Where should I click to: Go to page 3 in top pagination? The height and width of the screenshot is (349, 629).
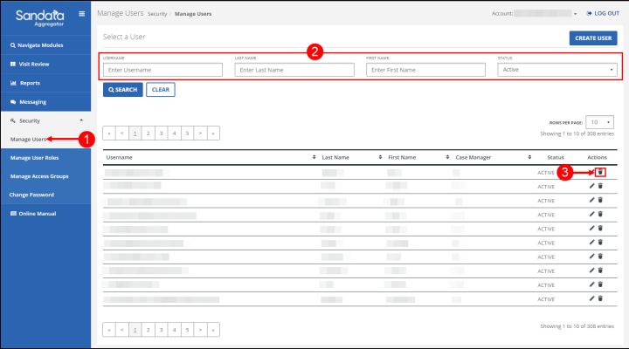click(161, 133)
